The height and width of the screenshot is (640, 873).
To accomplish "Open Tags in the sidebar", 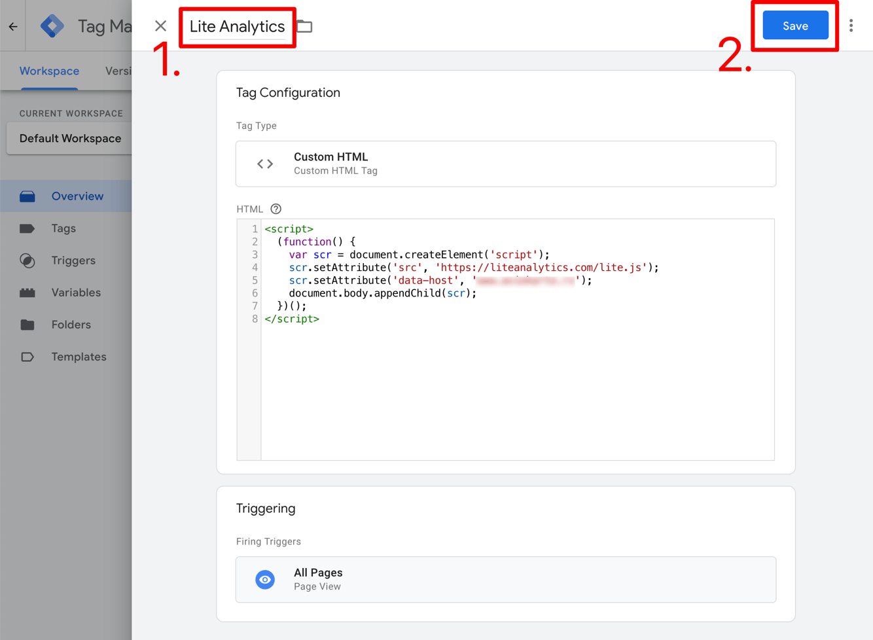I will coord(63,228).
